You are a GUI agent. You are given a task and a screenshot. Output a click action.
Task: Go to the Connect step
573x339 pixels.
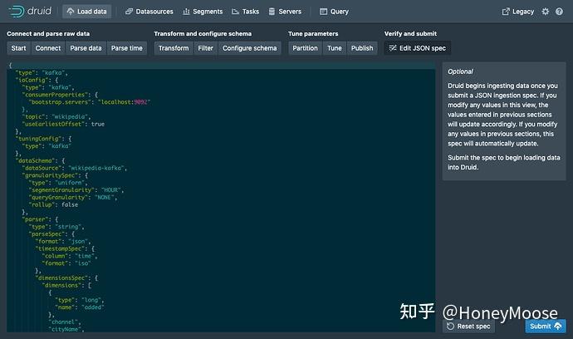(x=48, y=48)
